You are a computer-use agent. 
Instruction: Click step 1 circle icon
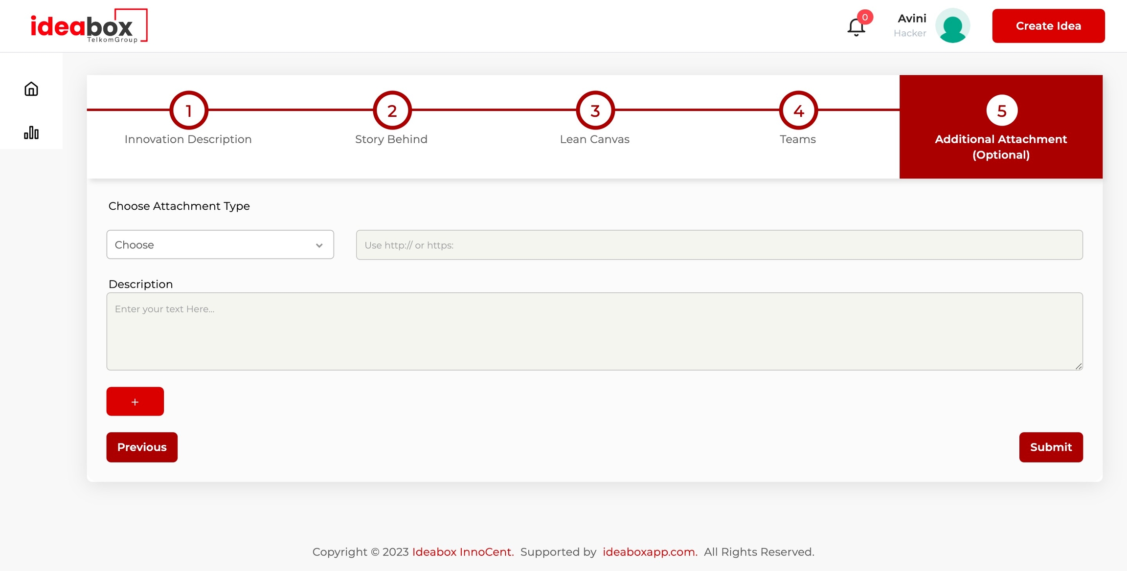(x=189, y=110)
